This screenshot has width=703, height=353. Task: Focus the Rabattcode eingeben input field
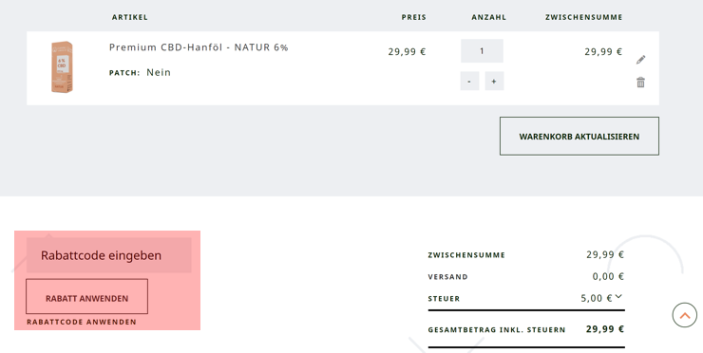(x=109, y=255)
